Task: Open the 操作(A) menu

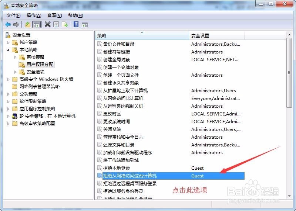Action: point(34,15)
